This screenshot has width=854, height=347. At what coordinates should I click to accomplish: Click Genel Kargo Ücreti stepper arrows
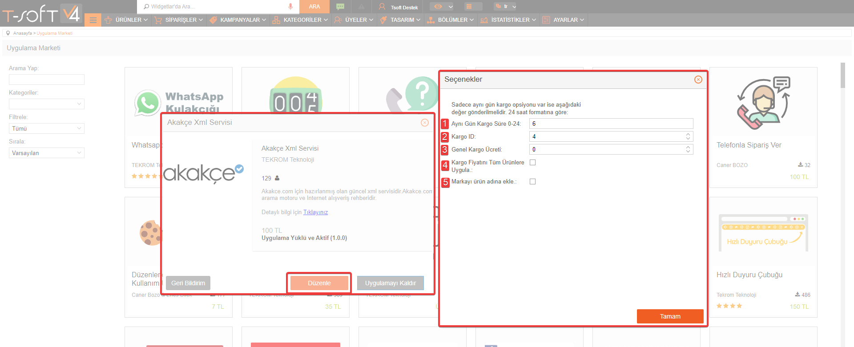coord(688,149)
